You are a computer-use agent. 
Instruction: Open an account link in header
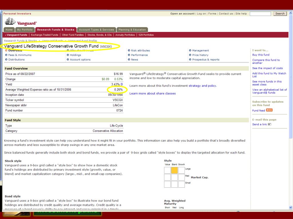tap(182, 14)
